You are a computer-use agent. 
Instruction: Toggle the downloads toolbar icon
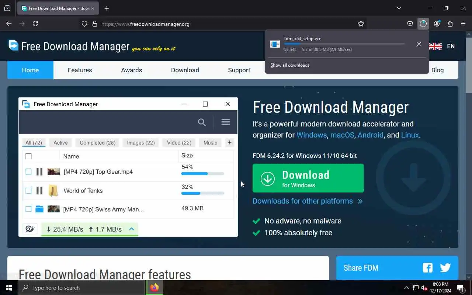pyautogui.click(x=423, y=24)
